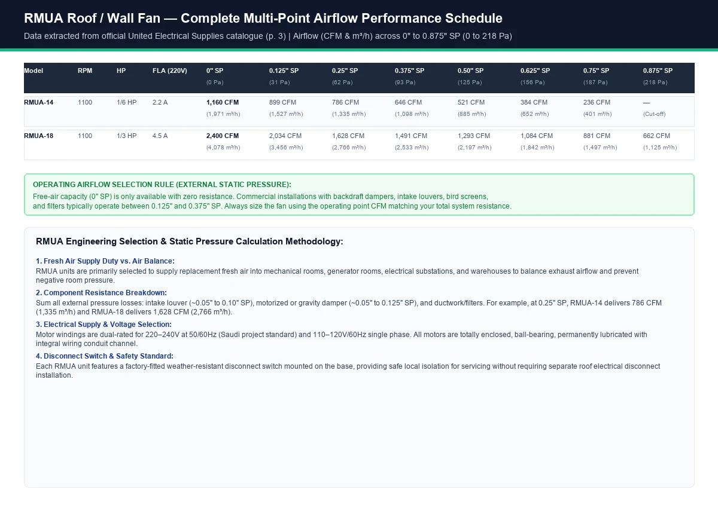The width and height of the screenshot is (718, 508).
Task: Select the 4.5 A full-load amps value
Action: tap(160, 136)
